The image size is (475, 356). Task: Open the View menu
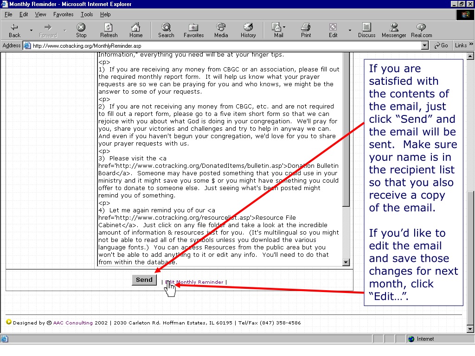(41, 14)
